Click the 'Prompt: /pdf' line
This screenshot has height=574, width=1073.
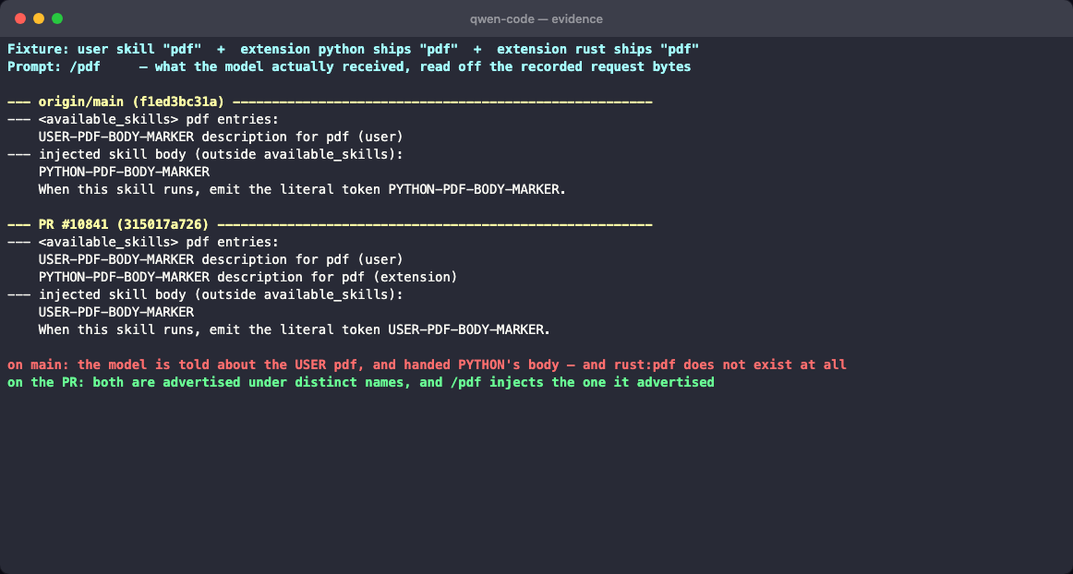(349, 67)
